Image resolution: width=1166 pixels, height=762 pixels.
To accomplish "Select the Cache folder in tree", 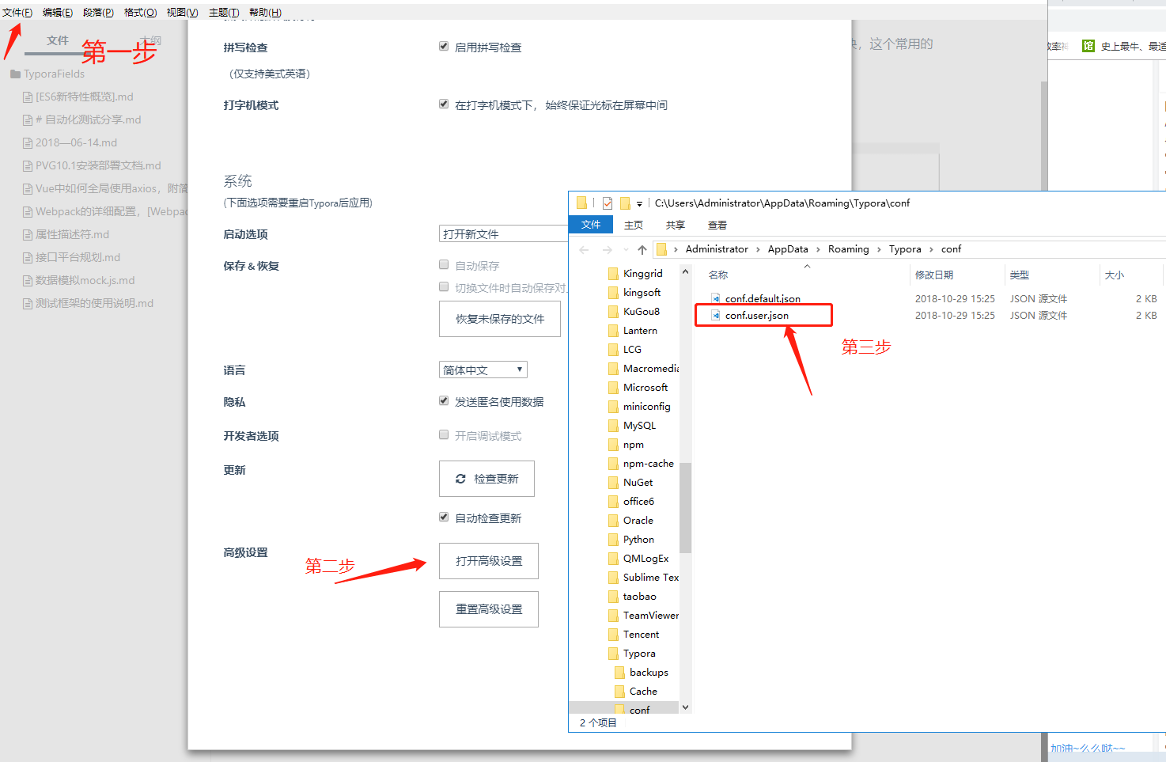I will tap(643, 692).
